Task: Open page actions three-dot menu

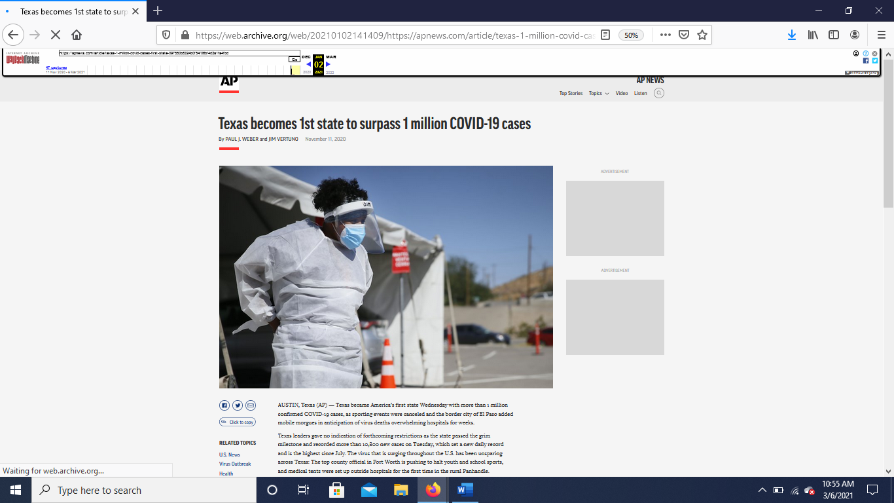Action: 665,35
